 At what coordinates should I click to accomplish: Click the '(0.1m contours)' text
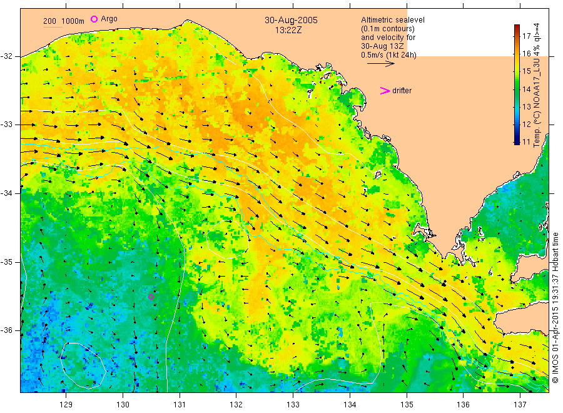tap(388, 29)
